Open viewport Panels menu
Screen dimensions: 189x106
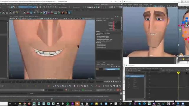coord(37,17)
